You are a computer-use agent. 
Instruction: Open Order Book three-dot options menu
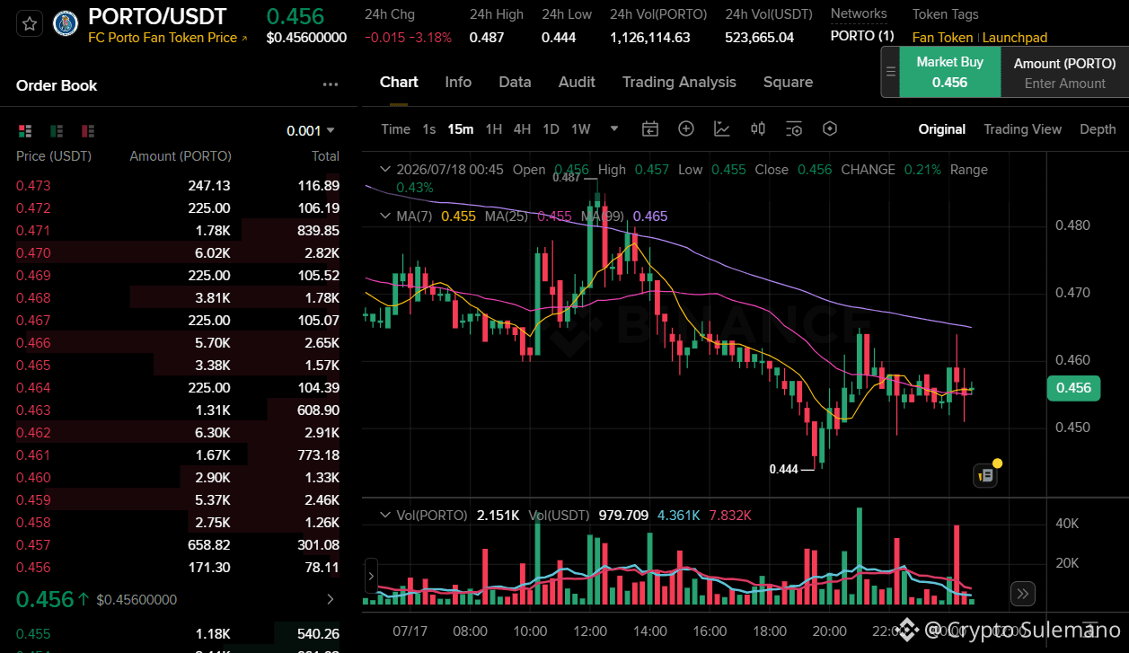pyautogui.click(x=331, y=84)
